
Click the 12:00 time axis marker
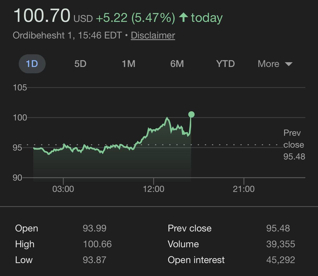click(x=153, y=189)
